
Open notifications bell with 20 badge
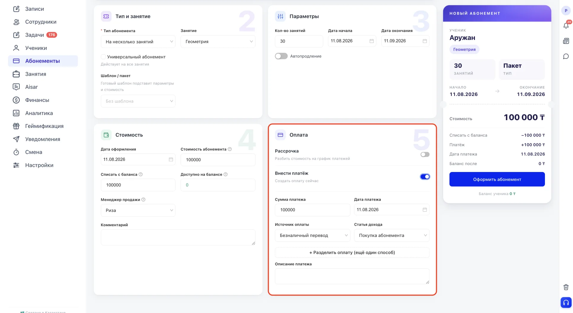[566, 25]
